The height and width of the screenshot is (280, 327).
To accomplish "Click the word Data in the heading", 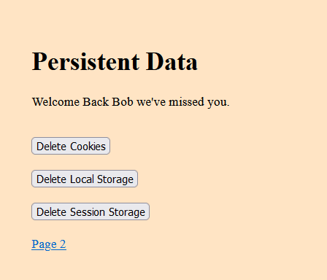I will [172, 62].
